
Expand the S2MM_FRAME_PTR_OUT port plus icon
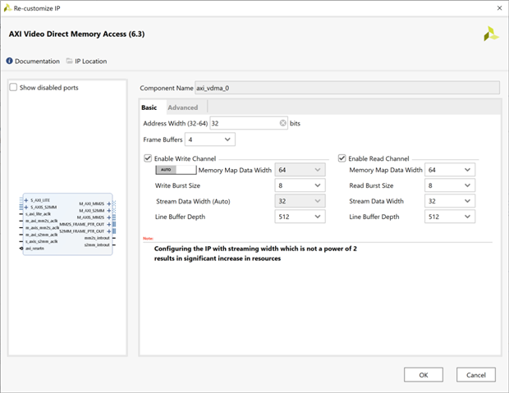click(x=109, y=231)
